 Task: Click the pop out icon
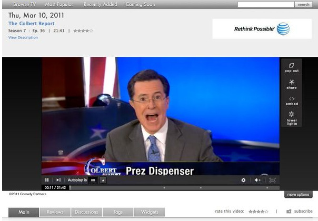[292, 65]
